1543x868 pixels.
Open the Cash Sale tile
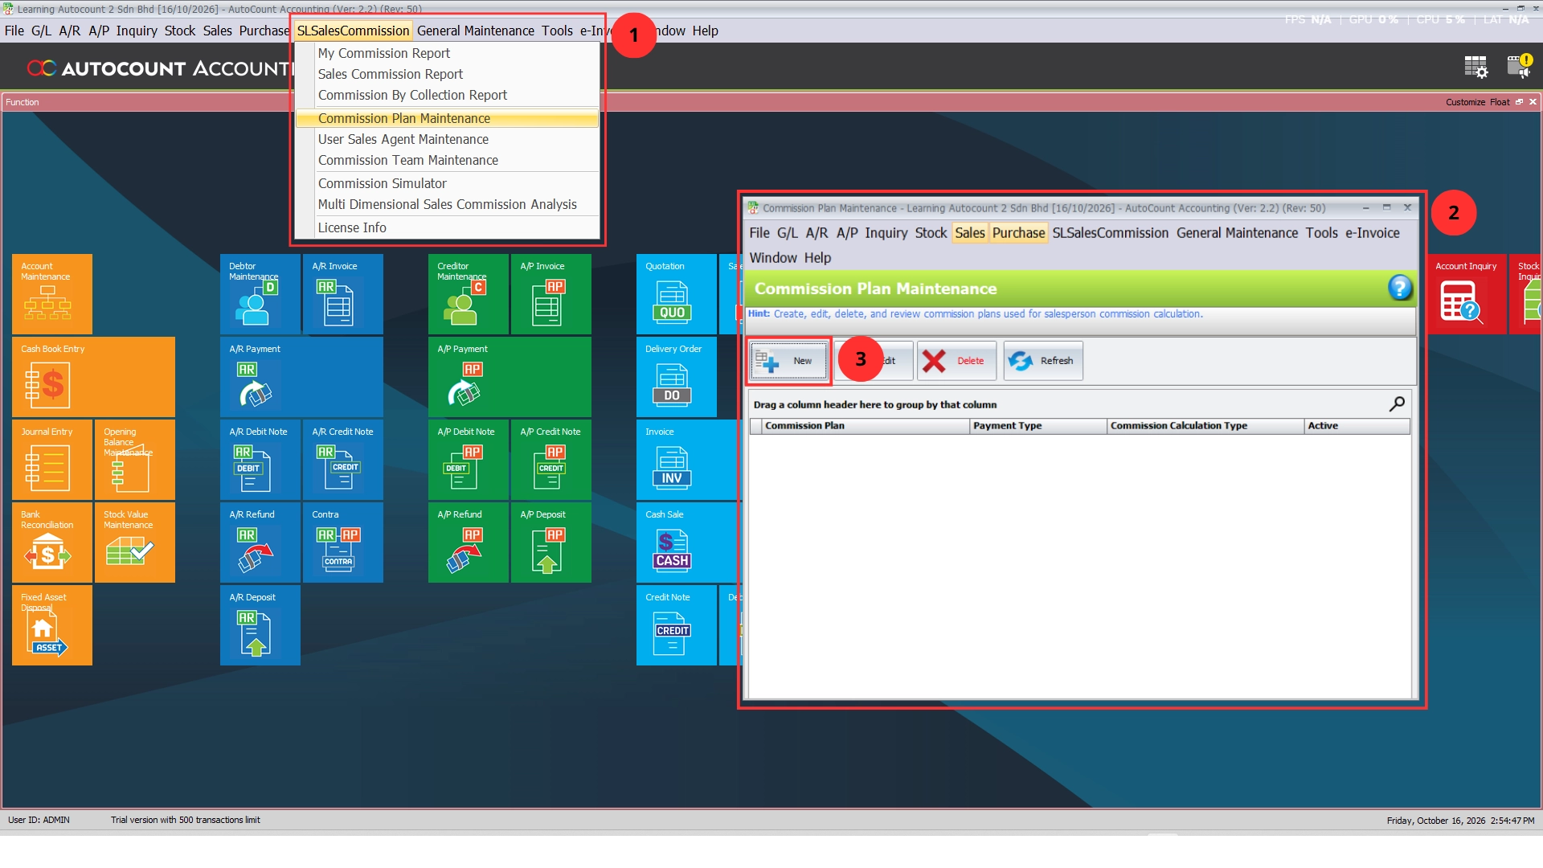point(689,542)
